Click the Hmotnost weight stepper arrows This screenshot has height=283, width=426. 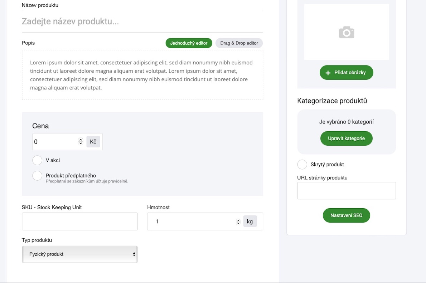pyautogui.click(x=238, y=222)
